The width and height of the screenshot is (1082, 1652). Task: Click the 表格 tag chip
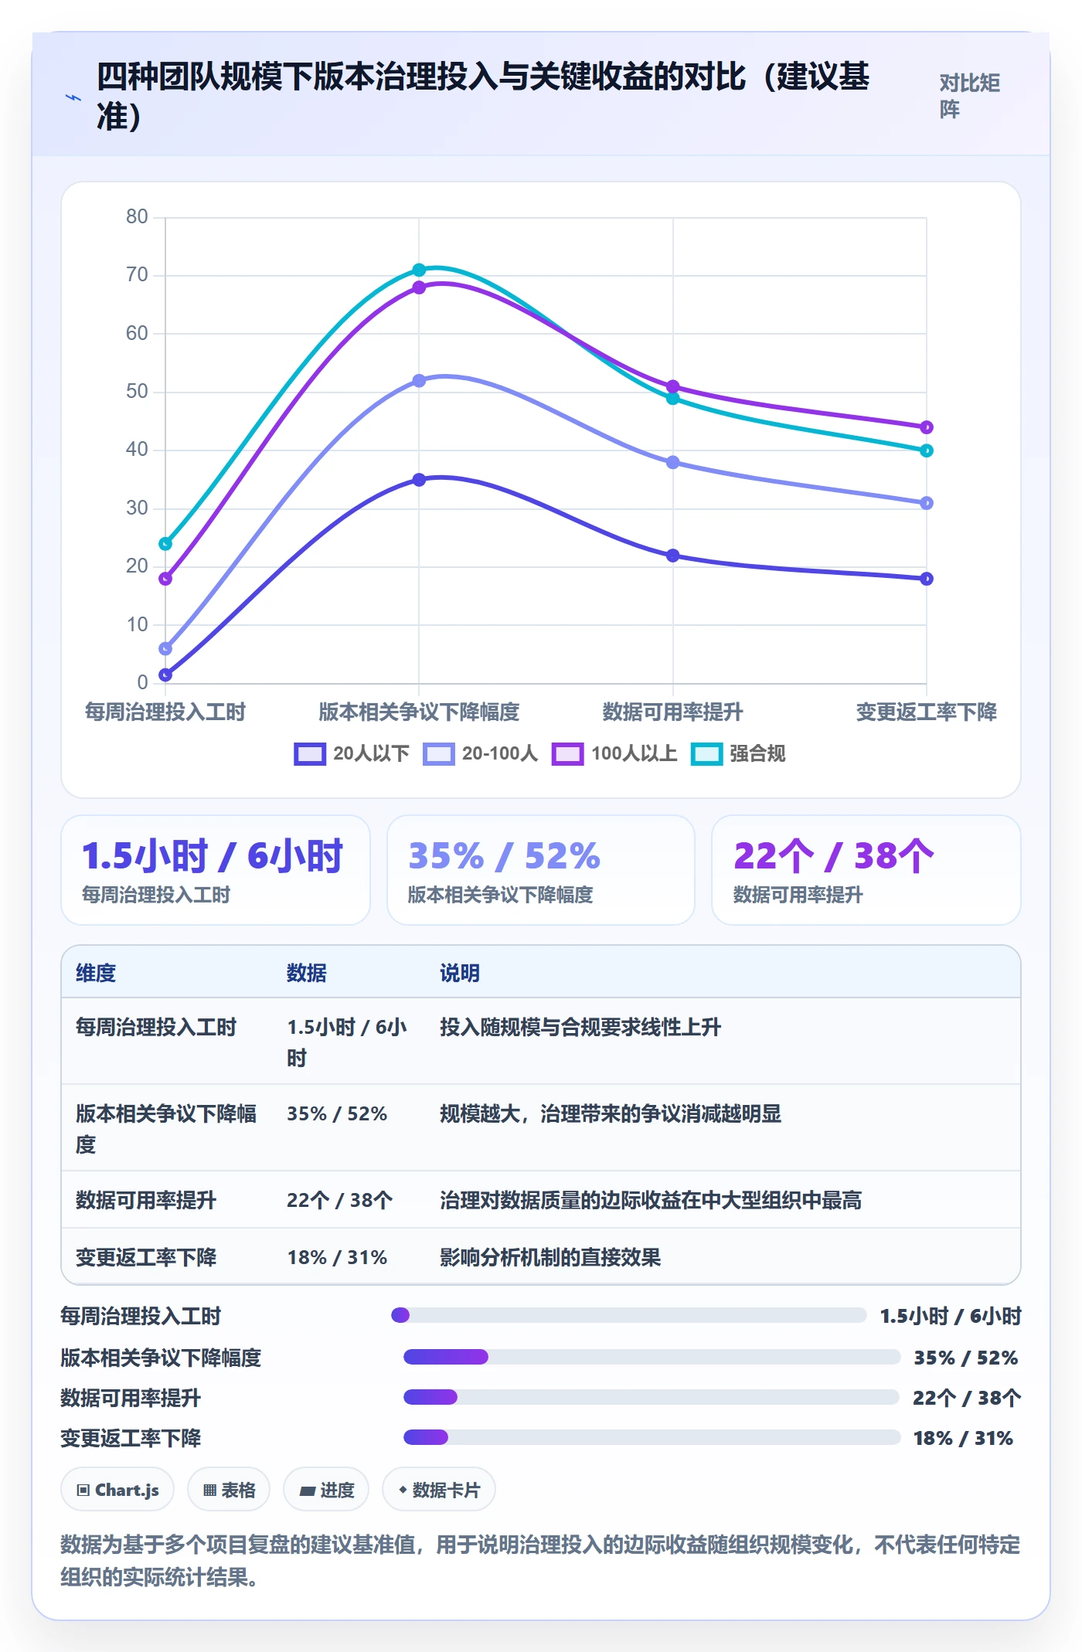pyautogui.click(x=229, y=1490)
